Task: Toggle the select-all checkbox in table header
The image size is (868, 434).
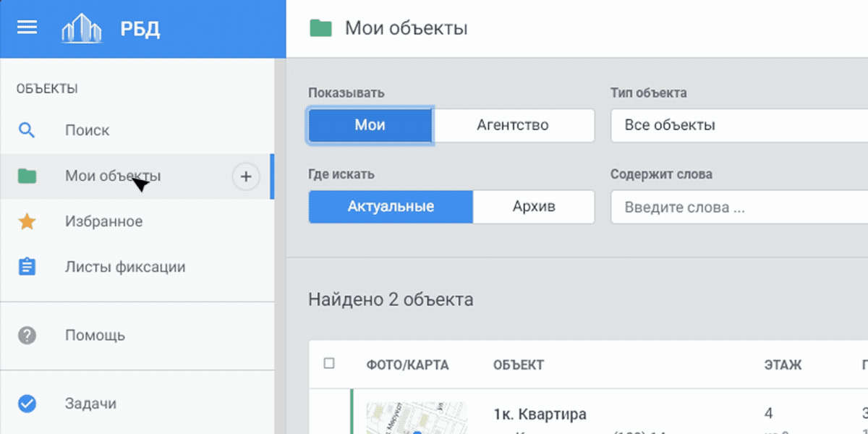Action: pyautogui.click(x=329, y=363)
